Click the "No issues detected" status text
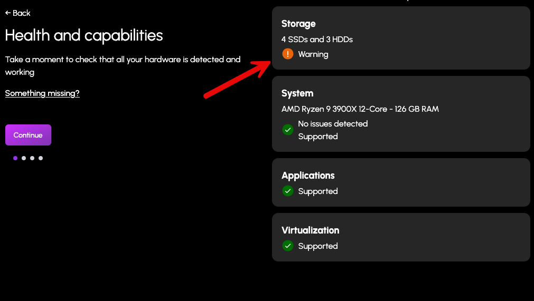This screenshot has width=534, height=301. [x=333, y=124]
